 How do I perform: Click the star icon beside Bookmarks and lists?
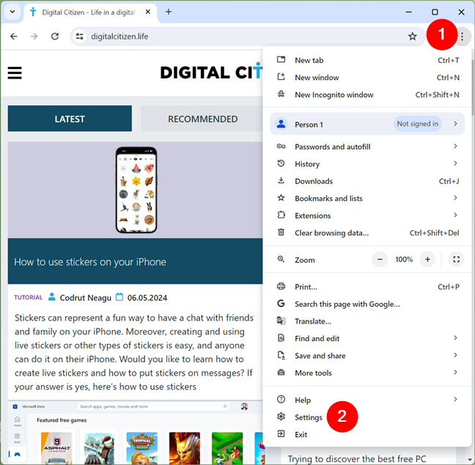coord(281,197)
